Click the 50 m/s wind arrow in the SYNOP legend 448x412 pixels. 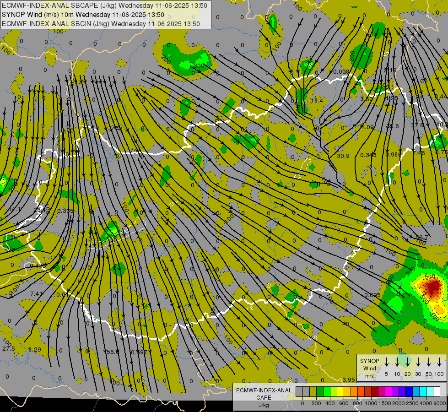(x=429, y=362)
